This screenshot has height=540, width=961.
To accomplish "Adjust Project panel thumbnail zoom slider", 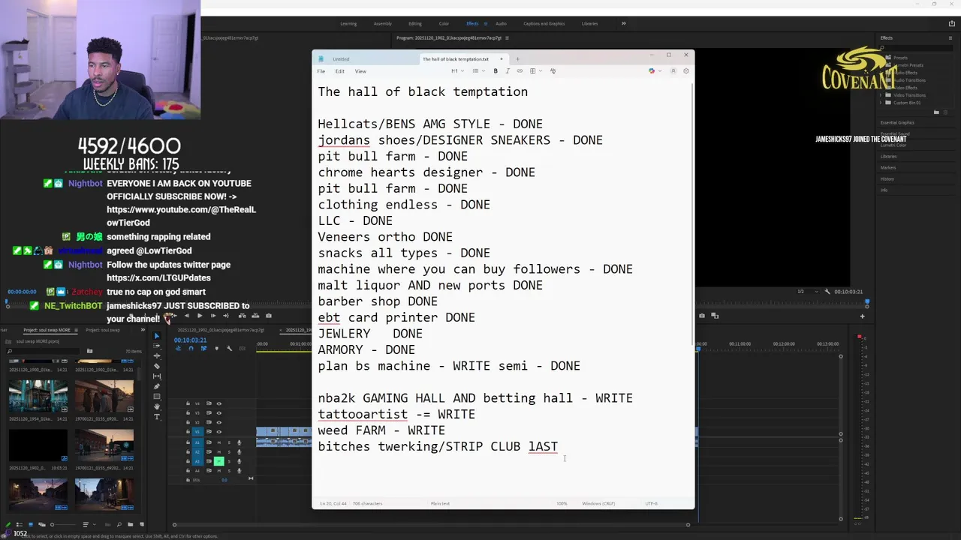I will (x=64, y=524).
